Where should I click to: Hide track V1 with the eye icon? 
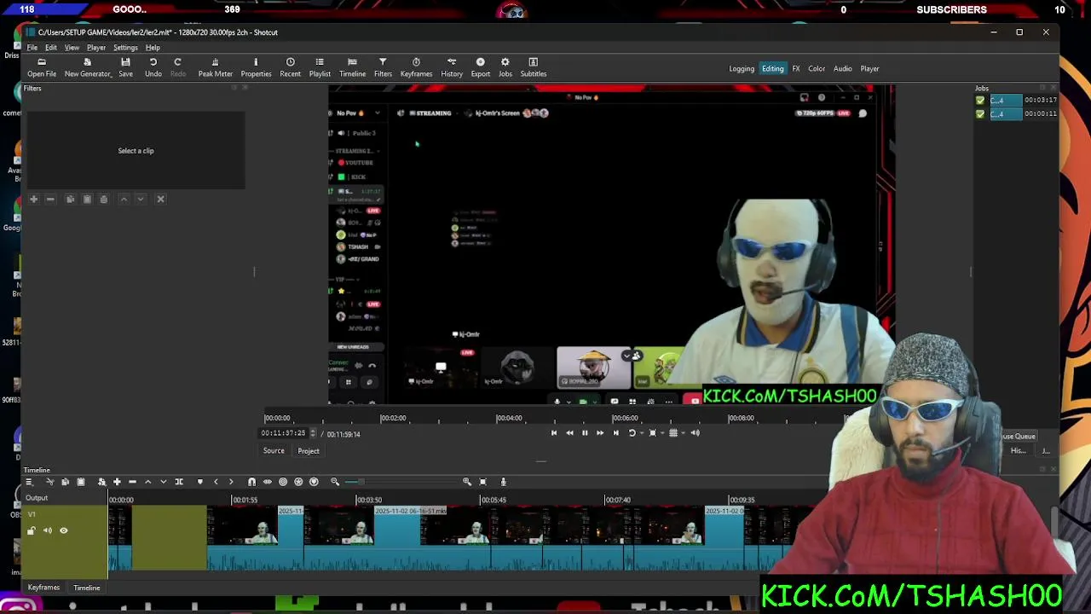pyautogui.click(x=63, y=531)
